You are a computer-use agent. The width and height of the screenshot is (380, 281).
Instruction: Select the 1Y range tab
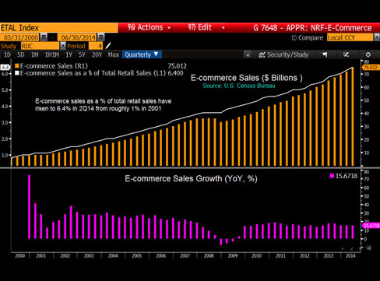(69, 54)
